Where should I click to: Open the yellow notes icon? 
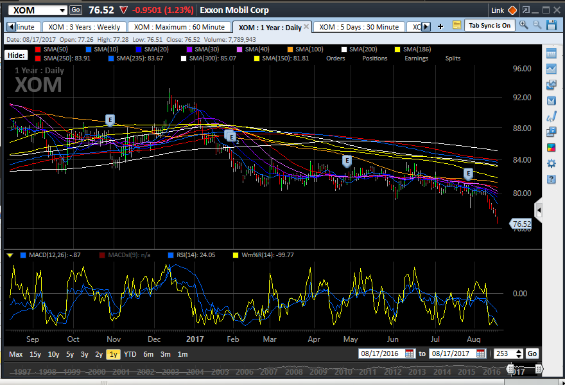pos(456,25)
